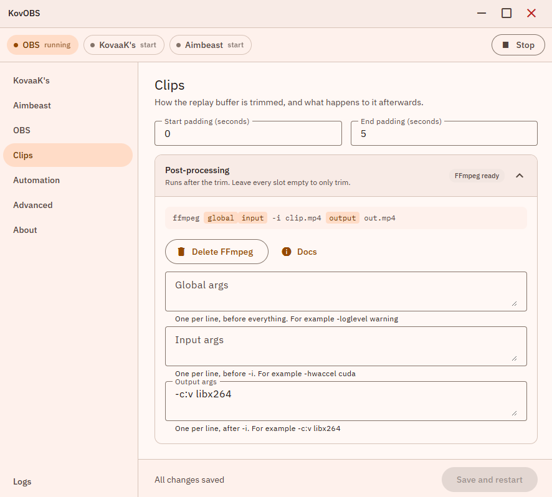Click 'Runs after the trim' description text
The image size is (552, 497).
pos(258,182)
